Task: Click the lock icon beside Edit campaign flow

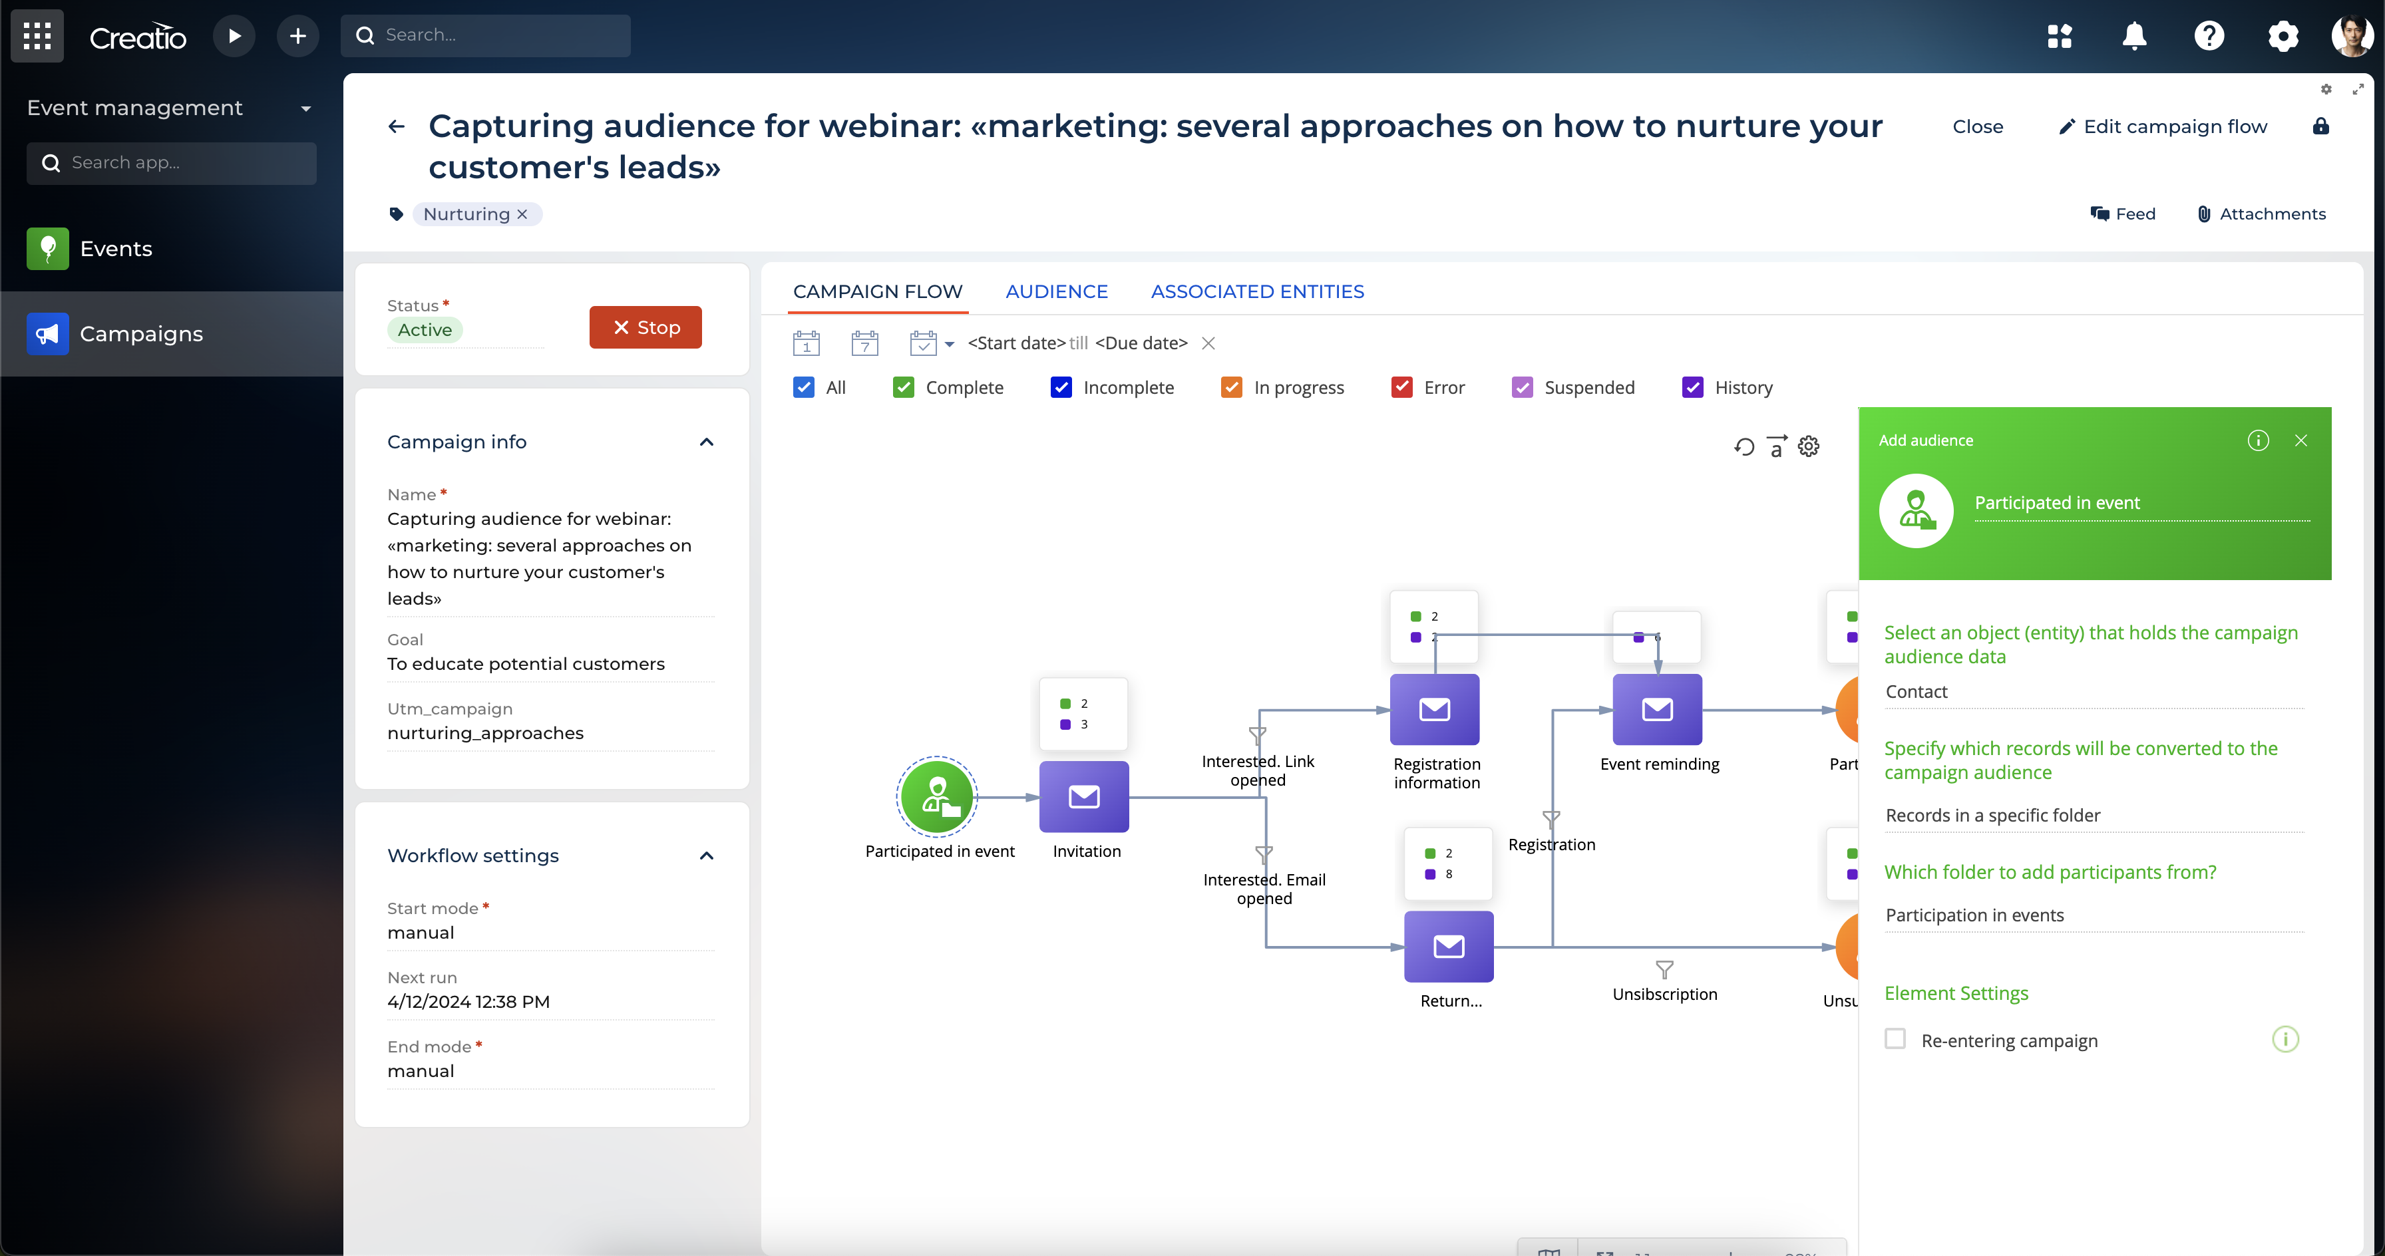Action: (2320, 126)
